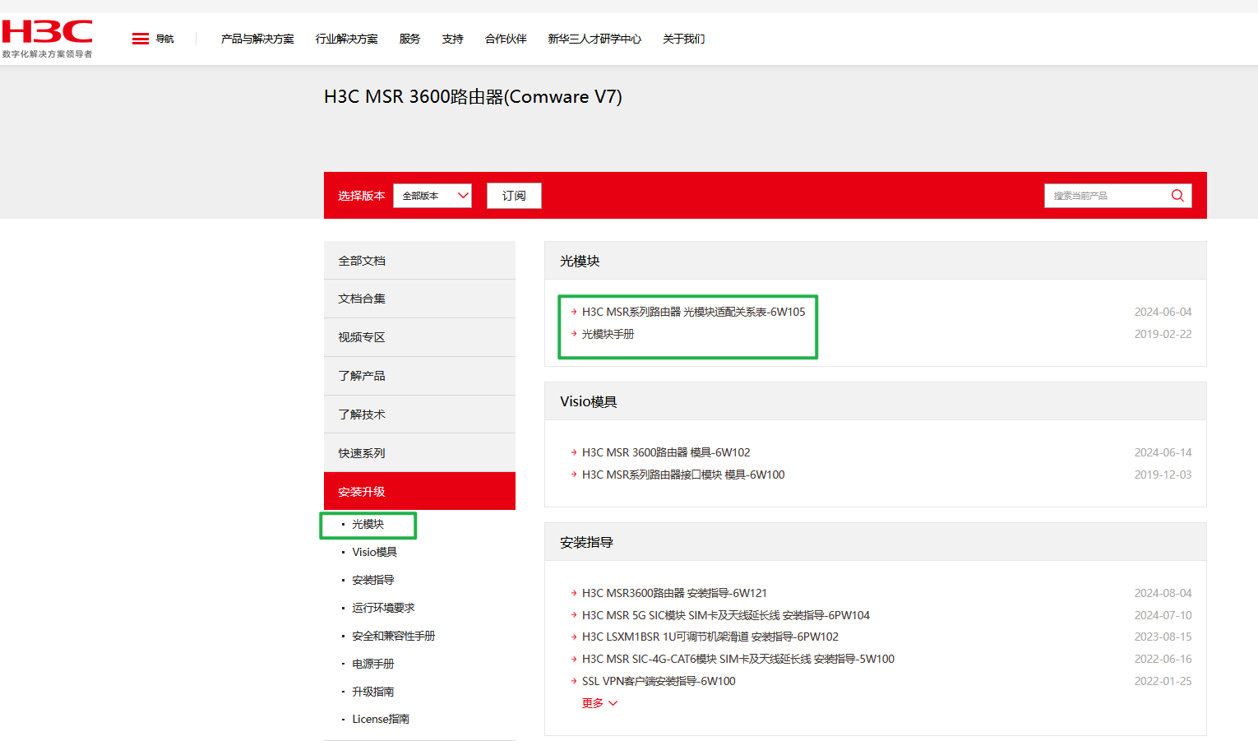The height and width of the screenshot is (741, 1258).
Task: Select 文档合集 in the sidebar
Action: coord(419,299)
